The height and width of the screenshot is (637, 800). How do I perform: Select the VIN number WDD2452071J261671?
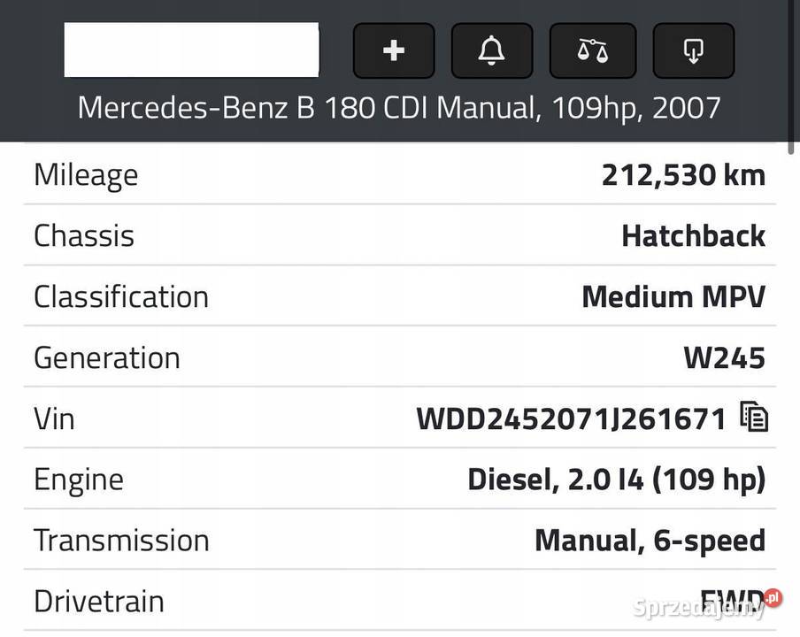click(x=572, y=418)
